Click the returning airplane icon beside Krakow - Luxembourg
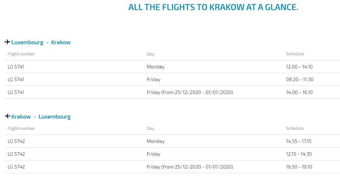Image resolution: width=340 pixels, height=179 pixels. pos(7,116)
